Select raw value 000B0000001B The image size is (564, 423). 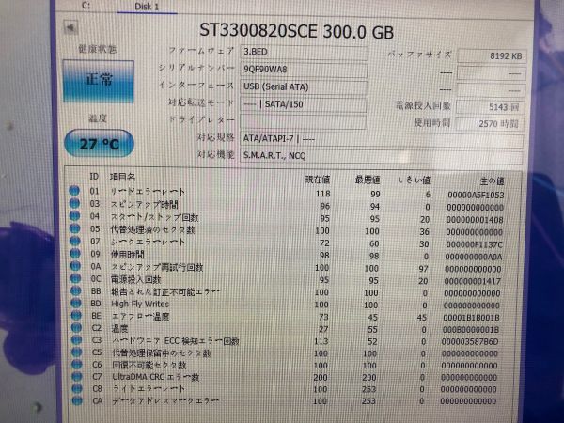(x=471, y=330)
